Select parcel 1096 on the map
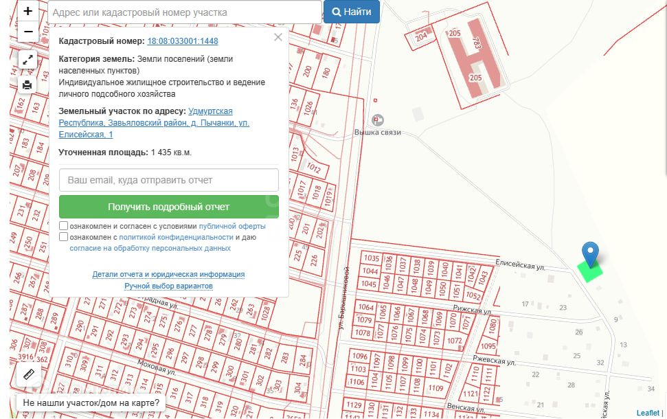 (x=360, y=356)
